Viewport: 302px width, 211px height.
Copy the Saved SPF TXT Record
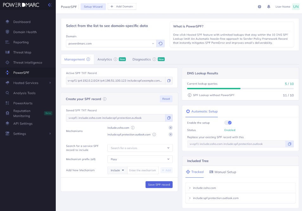pyautogui.click(x=169, y=118)
